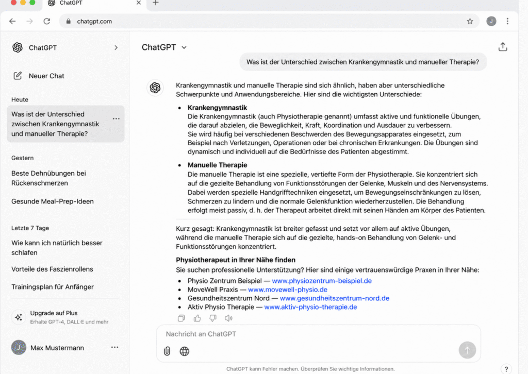Image resolution: width=528 pixels, height=374 pixels.
Task: Click 'Gesundheitszentrum Nord' list text
Action: click(228, 298)
